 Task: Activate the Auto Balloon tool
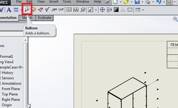pyautogui.click(x=34, y=10)
